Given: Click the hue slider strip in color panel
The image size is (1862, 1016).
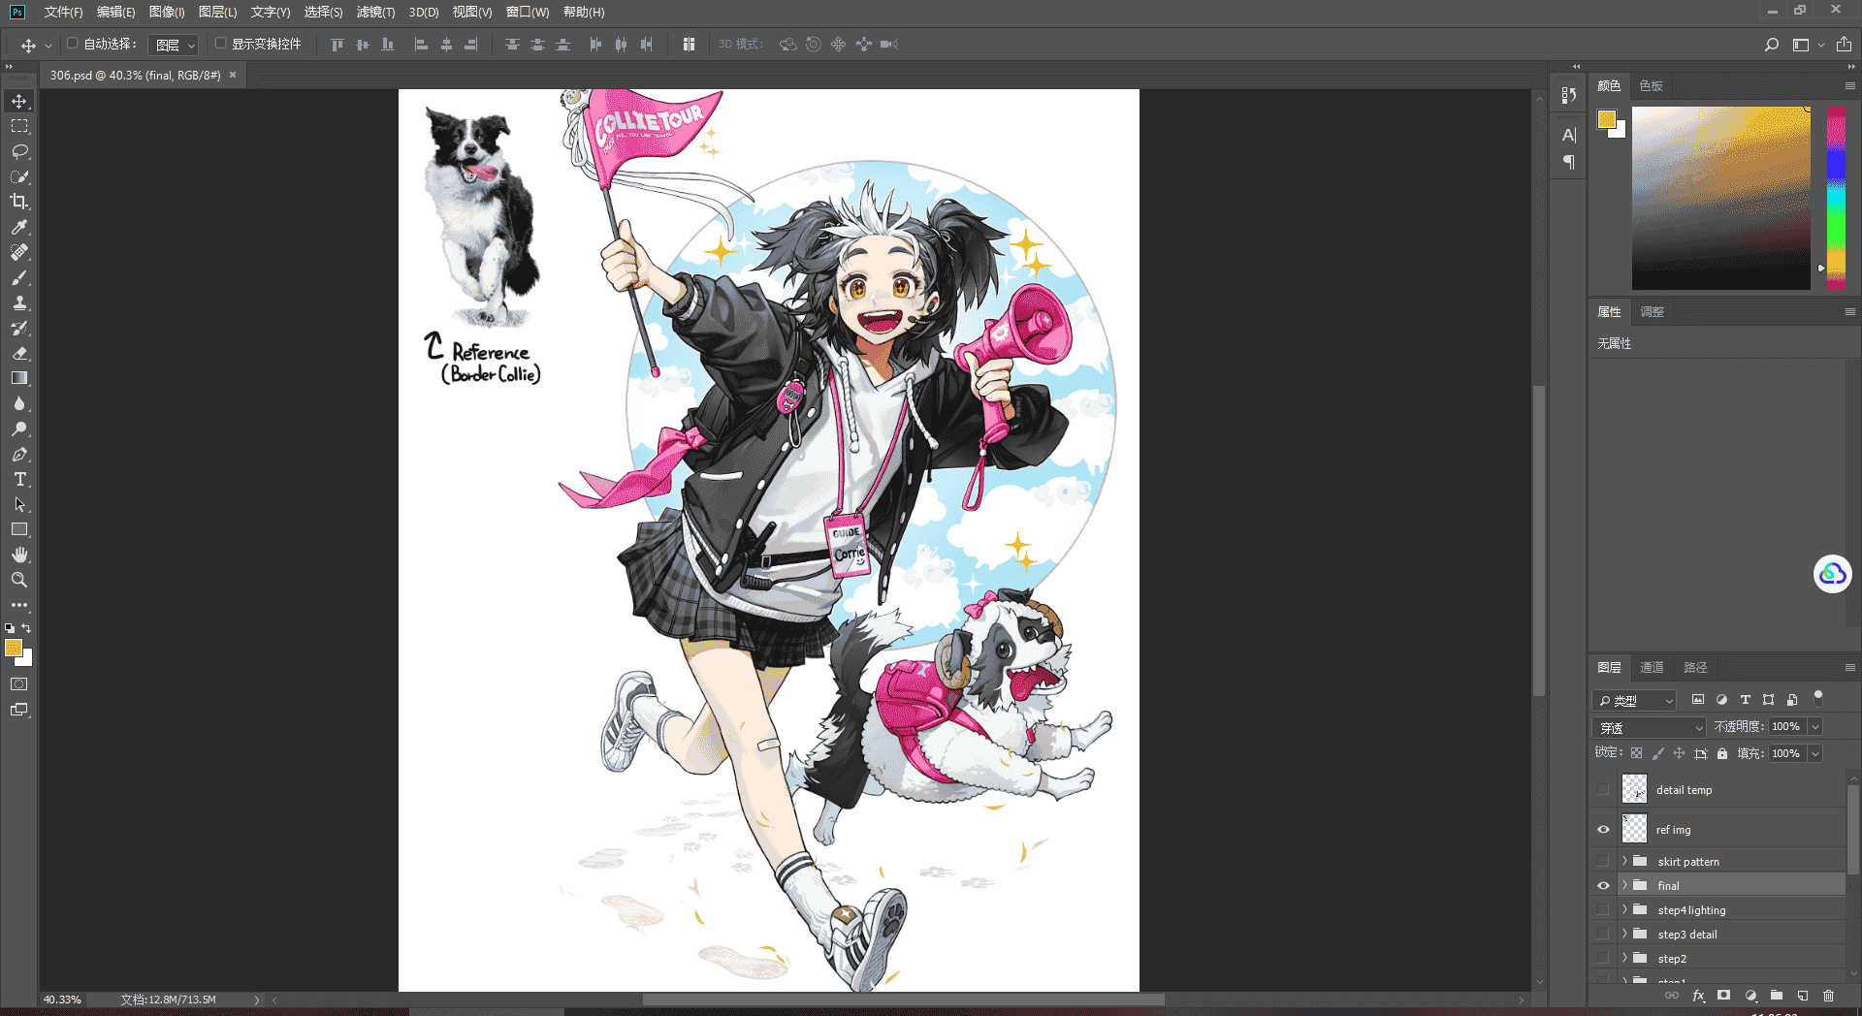Looking at the screenshot, I should pos(1836,198).
